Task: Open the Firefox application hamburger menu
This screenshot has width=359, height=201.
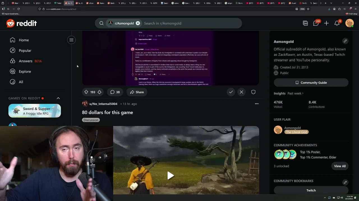Action: (x=355, y=9)
